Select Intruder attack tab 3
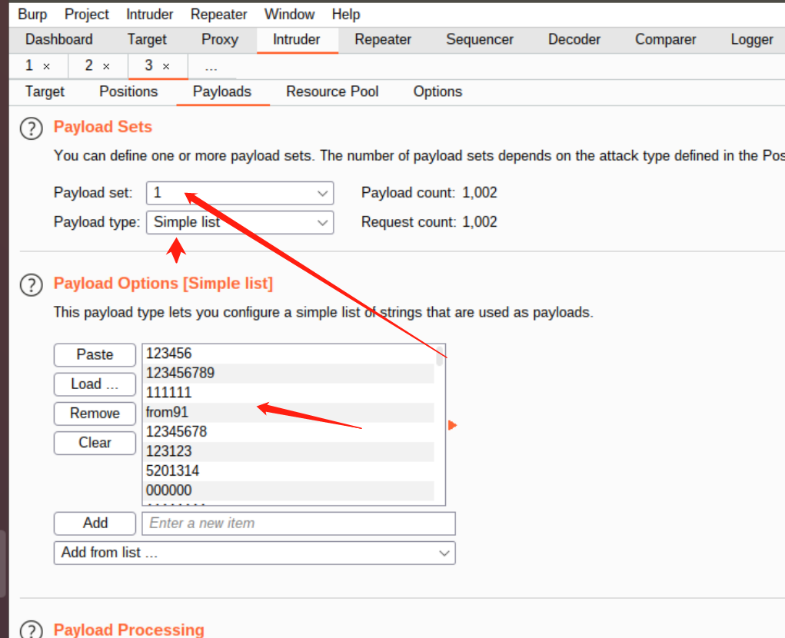785x638 pixels. 148,65
